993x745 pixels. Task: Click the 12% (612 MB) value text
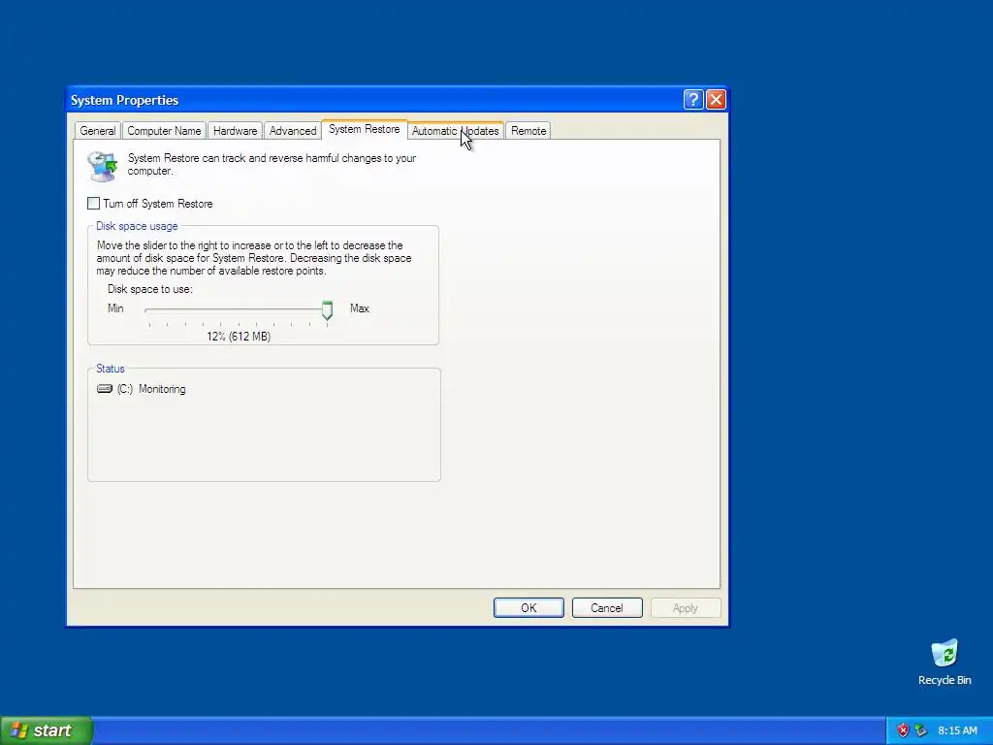tap(239, 337)
